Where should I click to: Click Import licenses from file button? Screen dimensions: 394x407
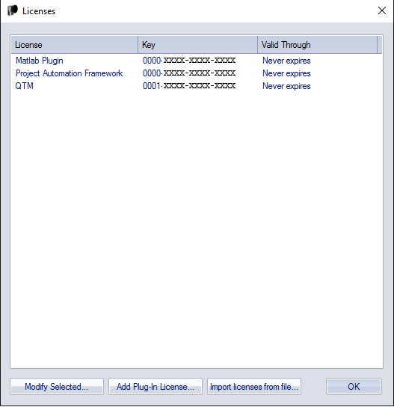pos(254,387)
